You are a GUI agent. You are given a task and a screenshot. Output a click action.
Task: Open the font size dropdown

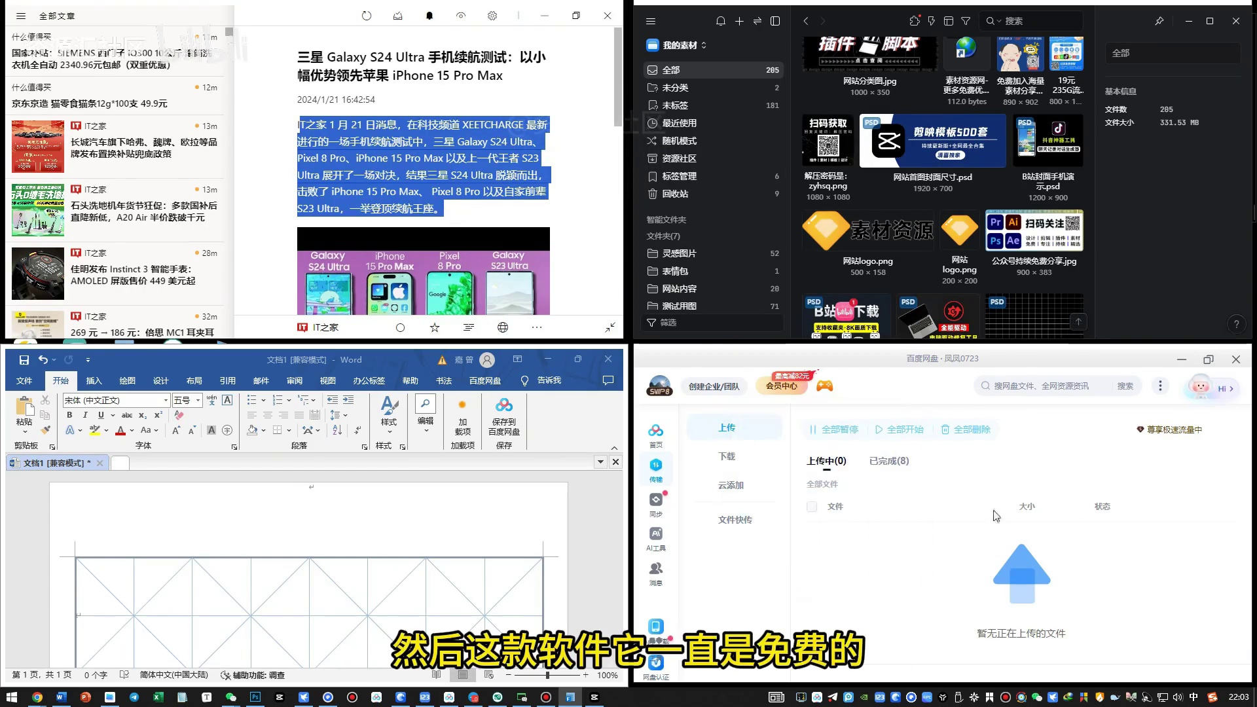pyautogui.click(x=198, y=400)
